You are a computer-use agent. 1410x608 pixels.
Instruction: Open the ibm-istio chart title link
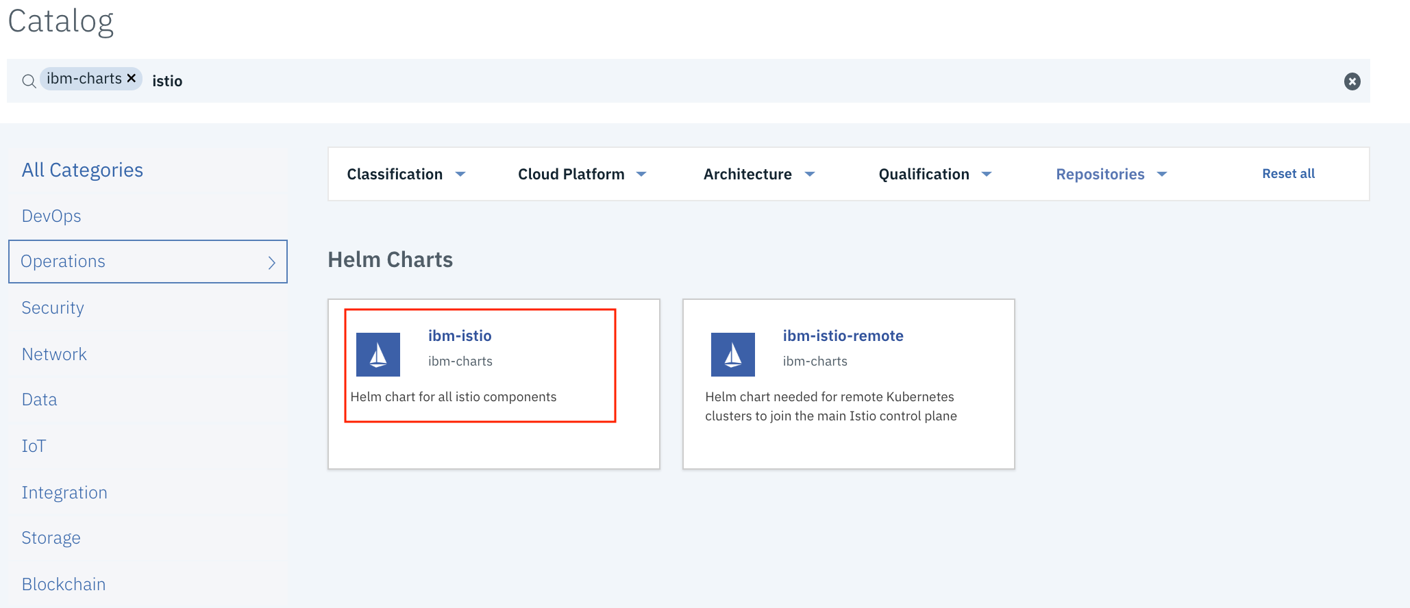tap(460, 336)
